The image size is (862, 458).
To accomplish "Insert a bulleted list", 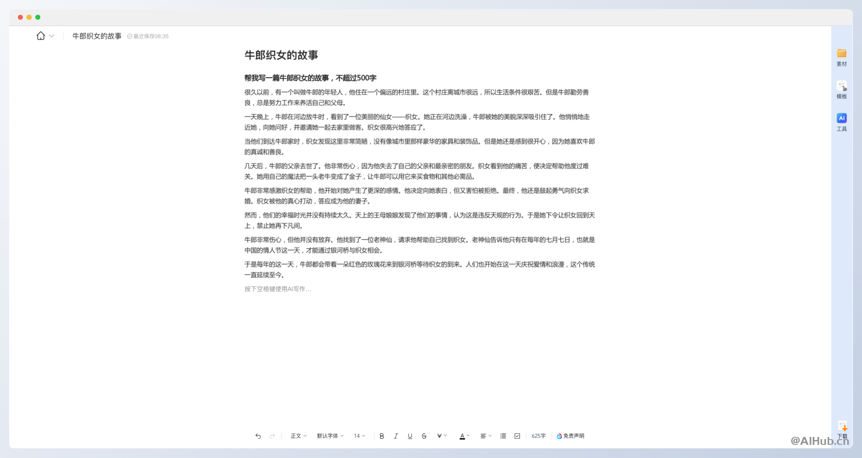I will point(503,436).
